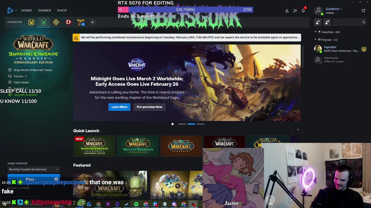
Task: Select Diablo in favorites bar
Action: pos(68,22)
